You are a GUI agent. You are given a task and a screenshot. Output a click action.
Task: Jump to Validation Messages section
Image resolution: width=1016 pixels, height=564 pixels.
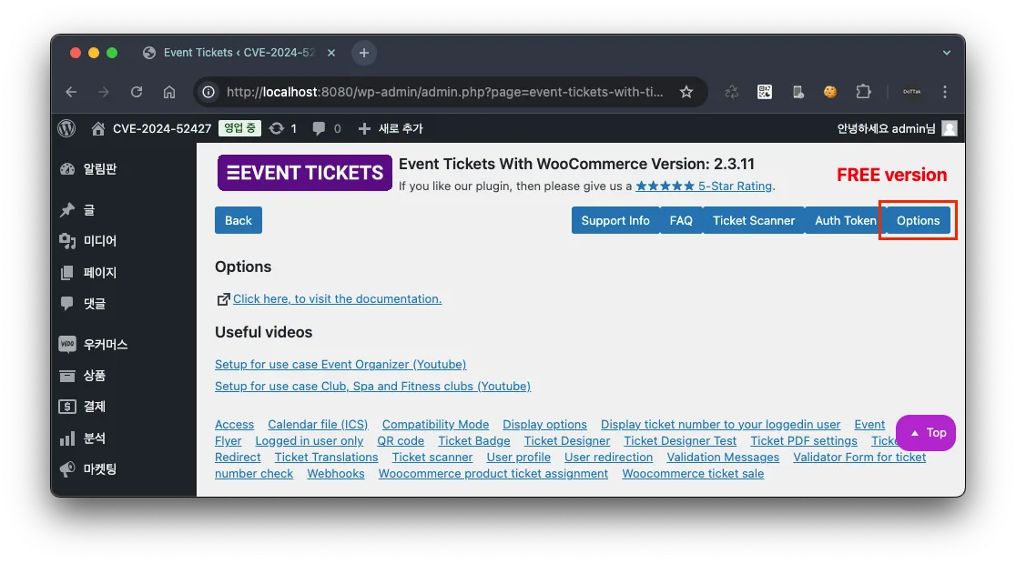point(723,457)
